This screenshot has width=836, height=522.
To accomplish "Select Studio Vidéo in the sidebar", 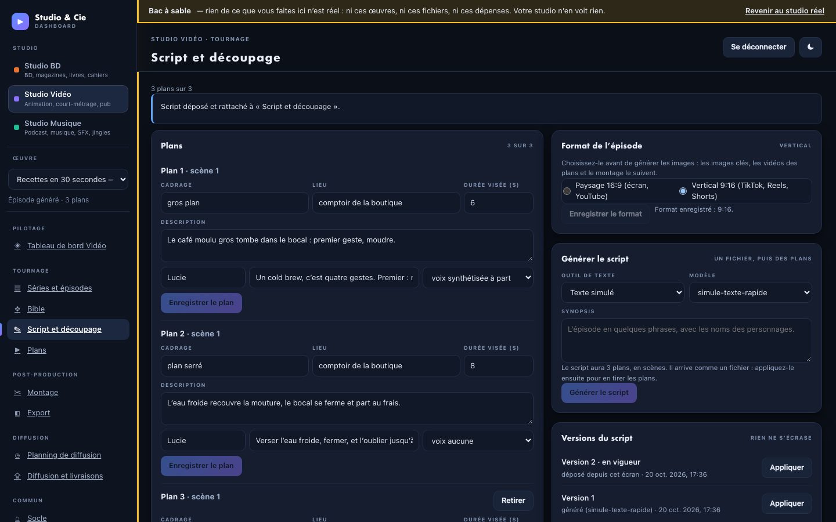I will 68,99.
